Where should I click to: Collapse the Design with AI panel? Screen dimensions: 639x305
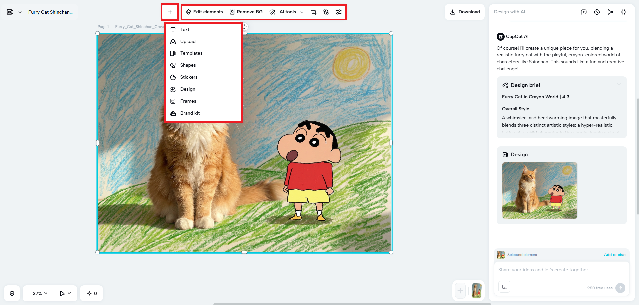(624, 12)
